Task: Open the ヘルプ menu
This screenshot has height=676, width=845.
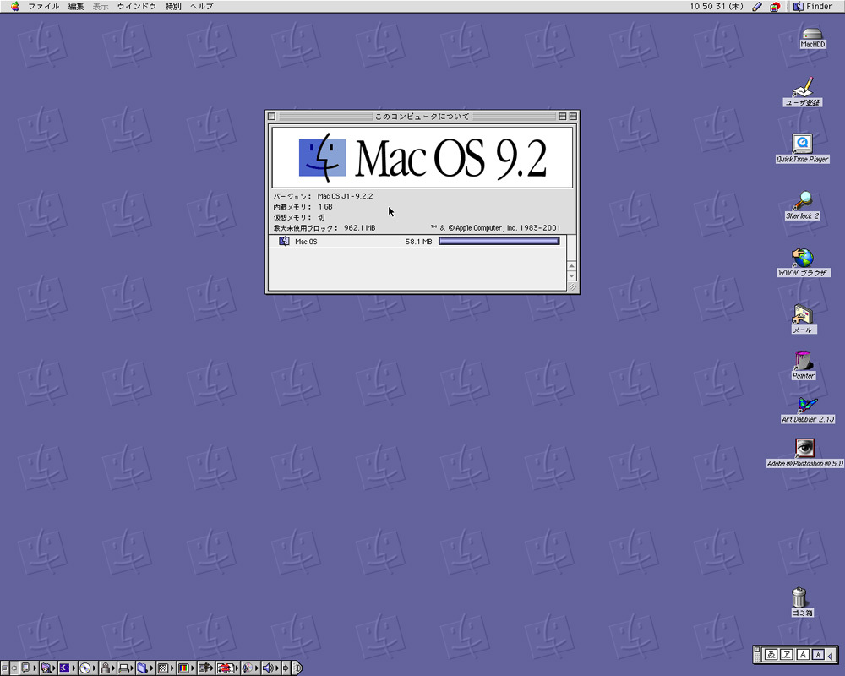Action: pyautogui.click(x=202, y=7)
